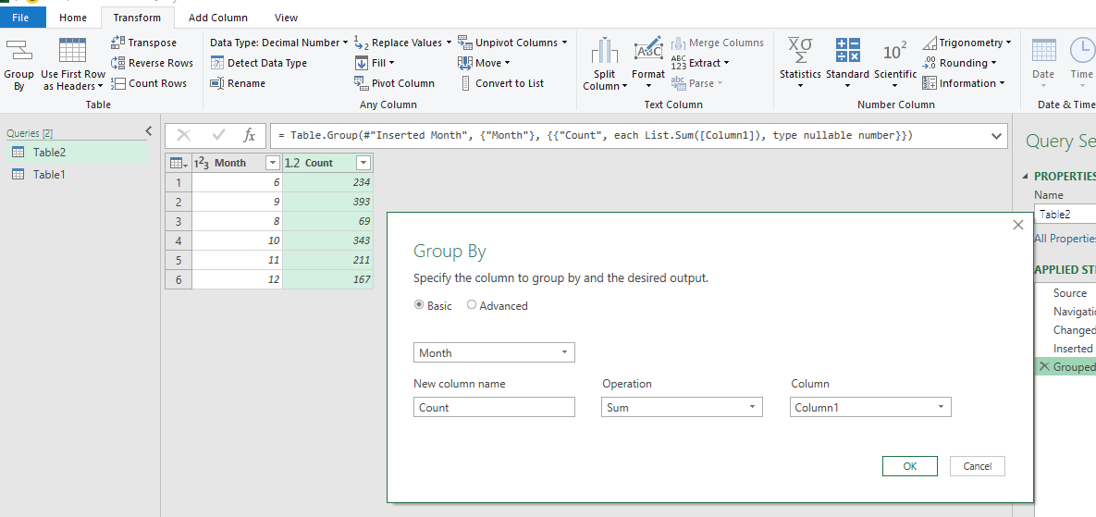The image size is (1096, 517).
Task: Click Detect Data Type
Action: click(259, 63)
